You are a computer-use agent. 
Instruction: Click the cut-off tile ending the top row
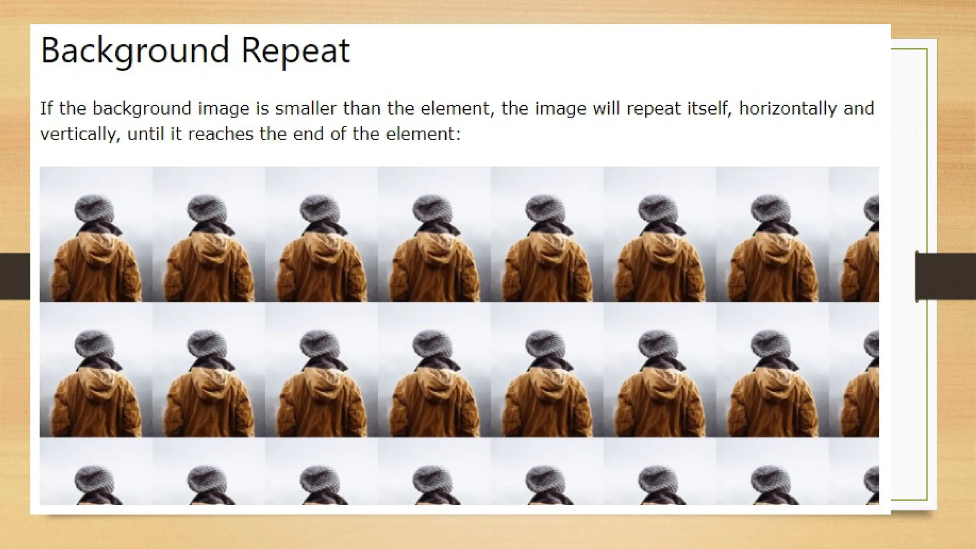click(x=854, y=234)
